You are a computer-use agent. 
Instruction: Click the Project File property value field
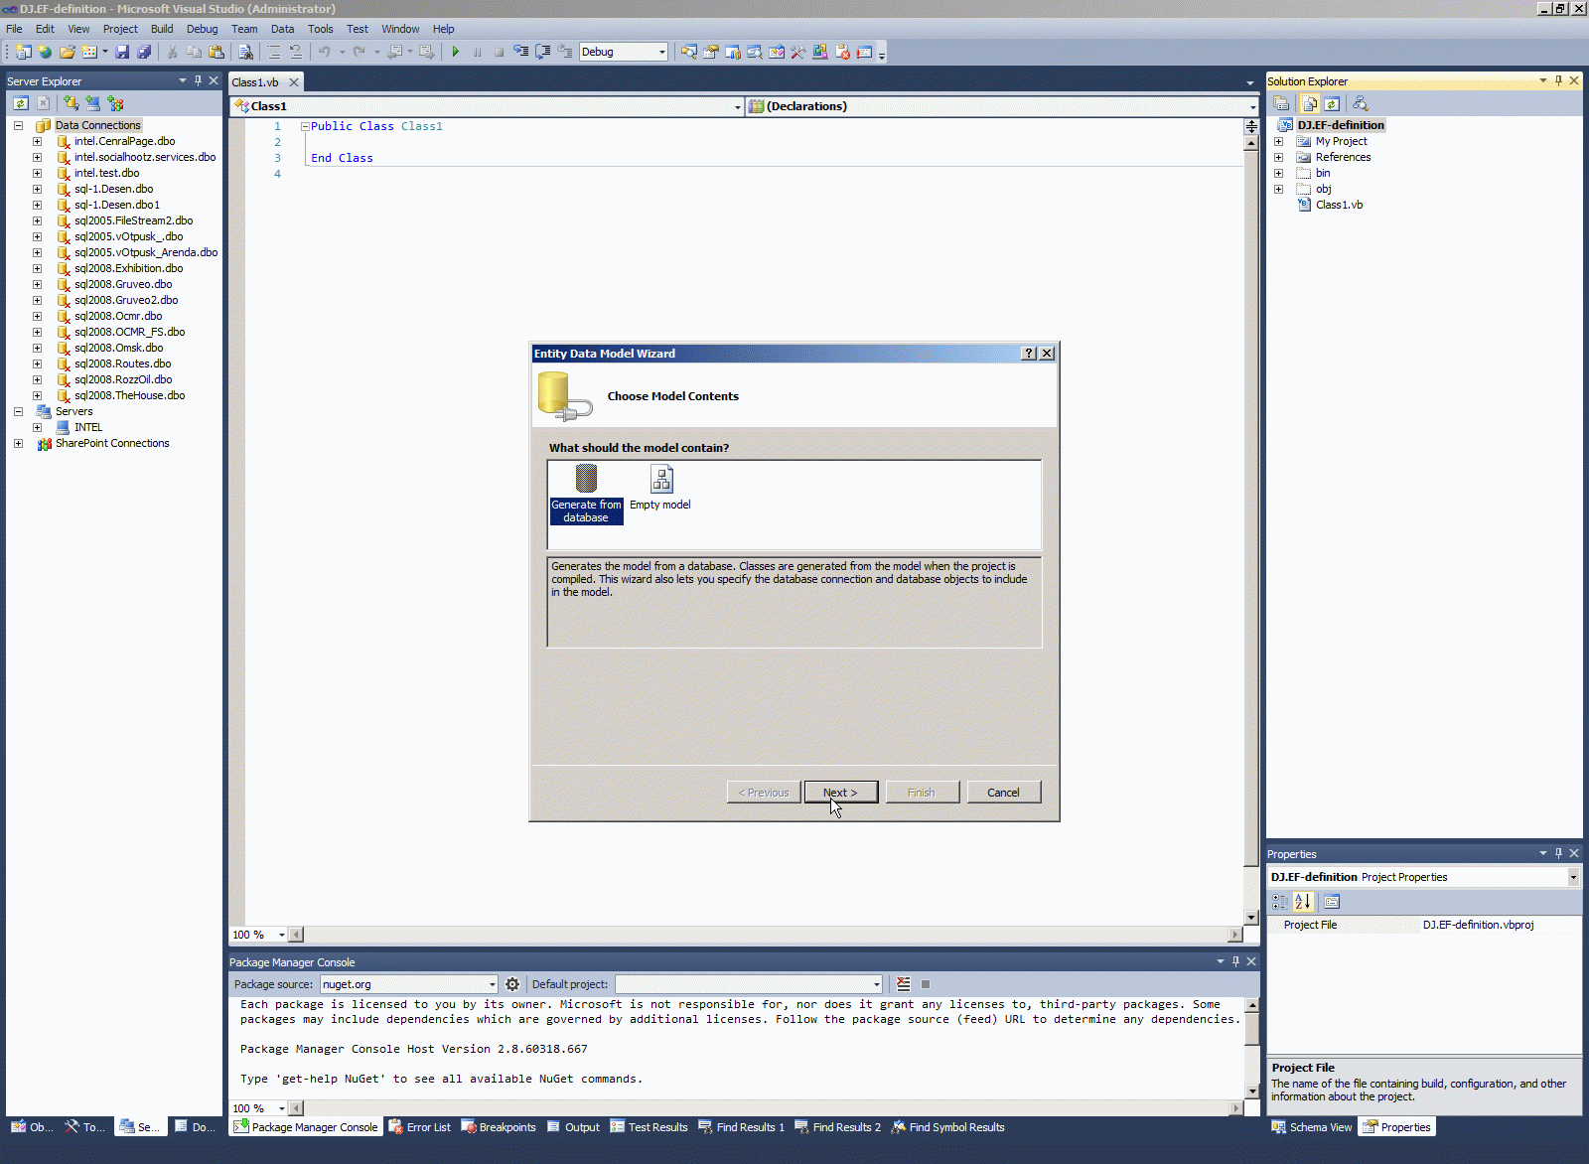tap(1500, 925)
